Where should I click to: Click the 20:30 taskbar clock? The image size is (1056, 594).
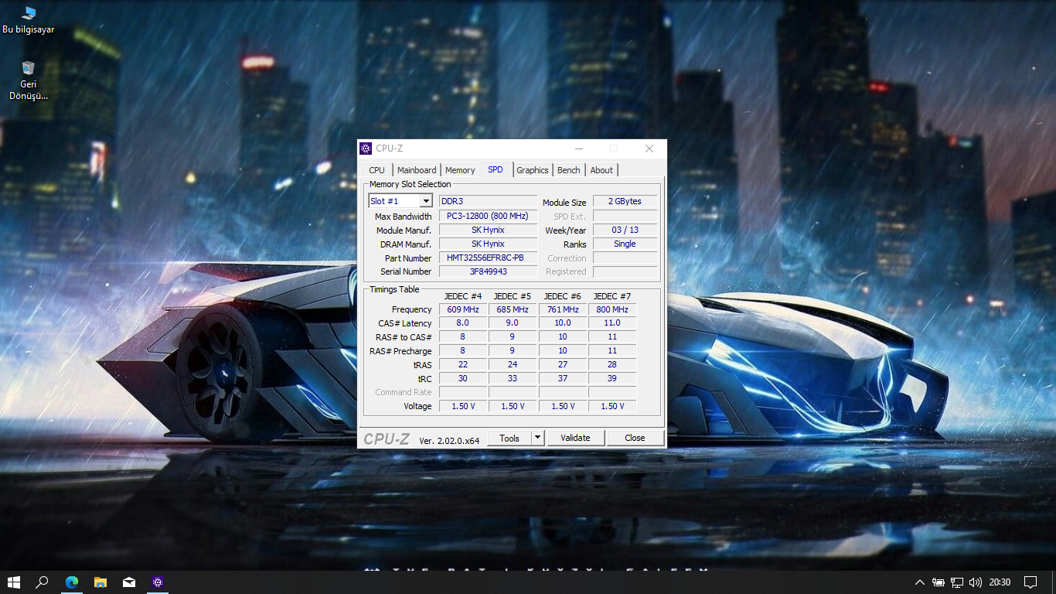1000,582
